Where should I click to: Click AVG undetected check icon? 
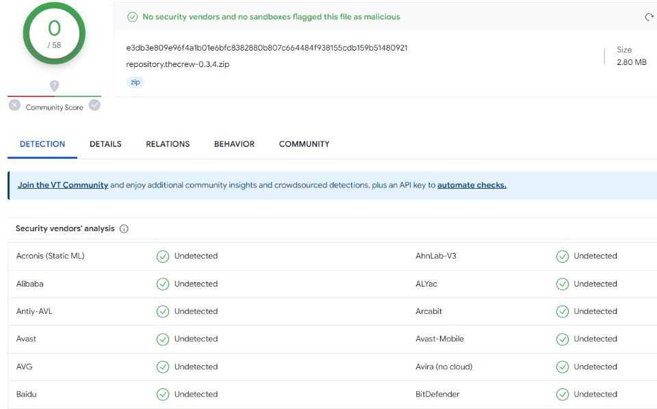[163, 367]
